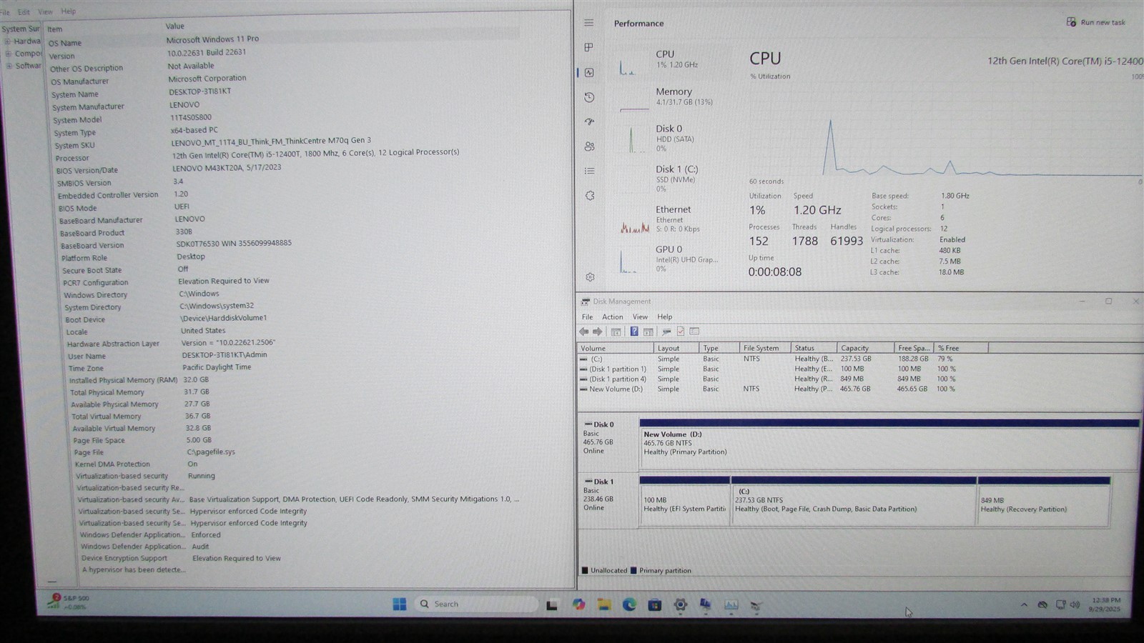Open the Help menu in System Information
1144x643 pixels.
coord(69,11)
